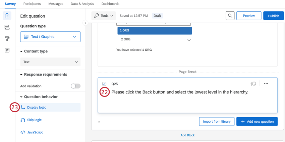Click the ExpertReview iQ icon on Q25
Screen dimensions: 285x142
pyautogui.click(x=253, y=84)
